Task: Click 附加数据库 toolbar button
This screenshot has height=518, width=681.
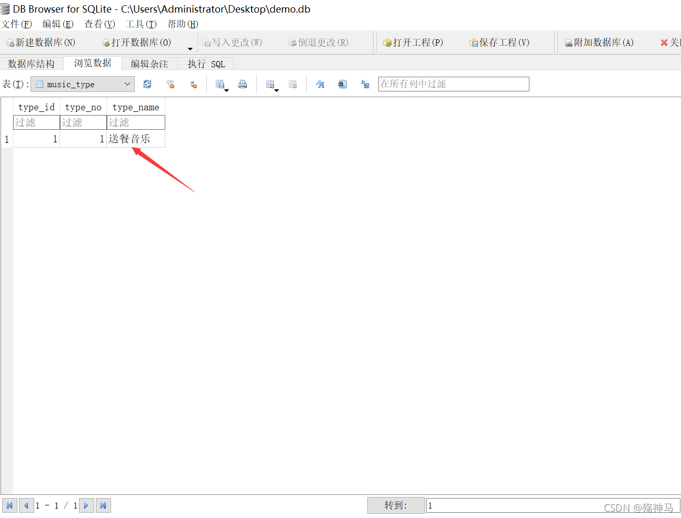Action: [599, 43]
